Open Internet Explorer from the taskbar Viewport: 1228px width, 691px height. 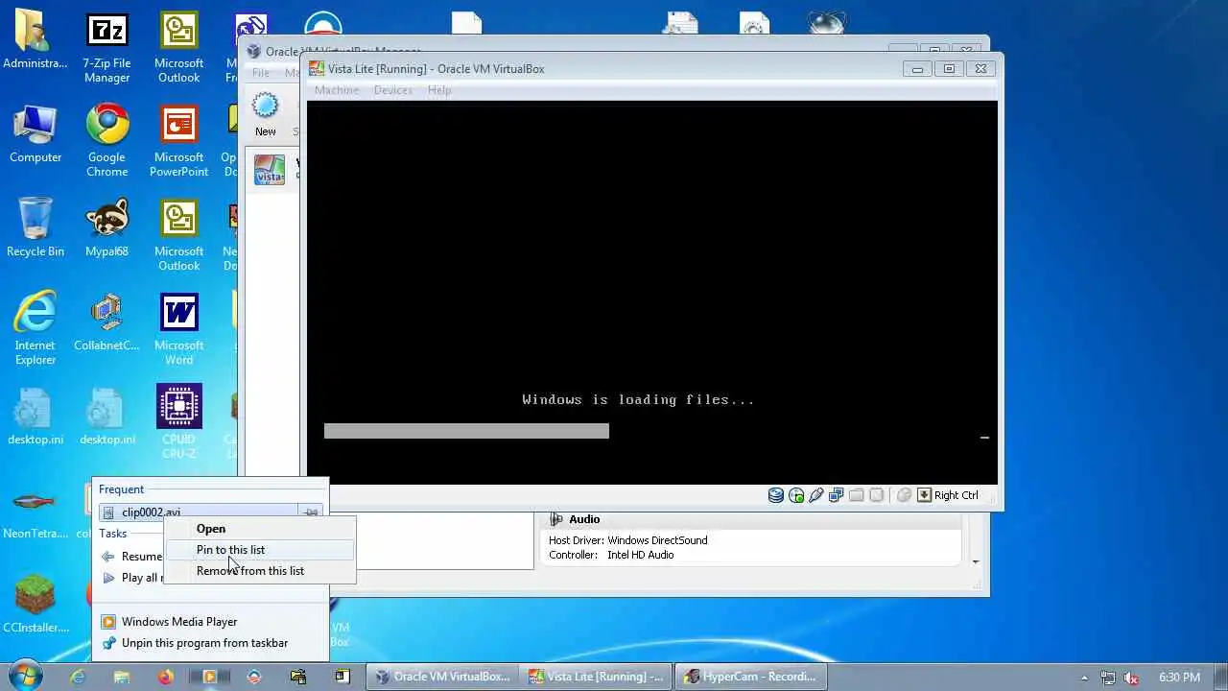[x=77, y=677]
